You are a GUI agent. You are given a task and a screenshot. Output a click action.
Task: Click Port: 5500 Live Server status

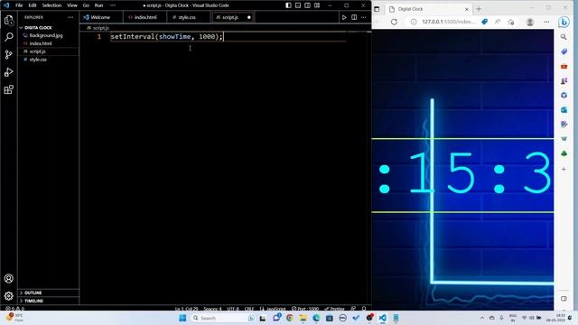pyautogui.click(x=305, y=309)
